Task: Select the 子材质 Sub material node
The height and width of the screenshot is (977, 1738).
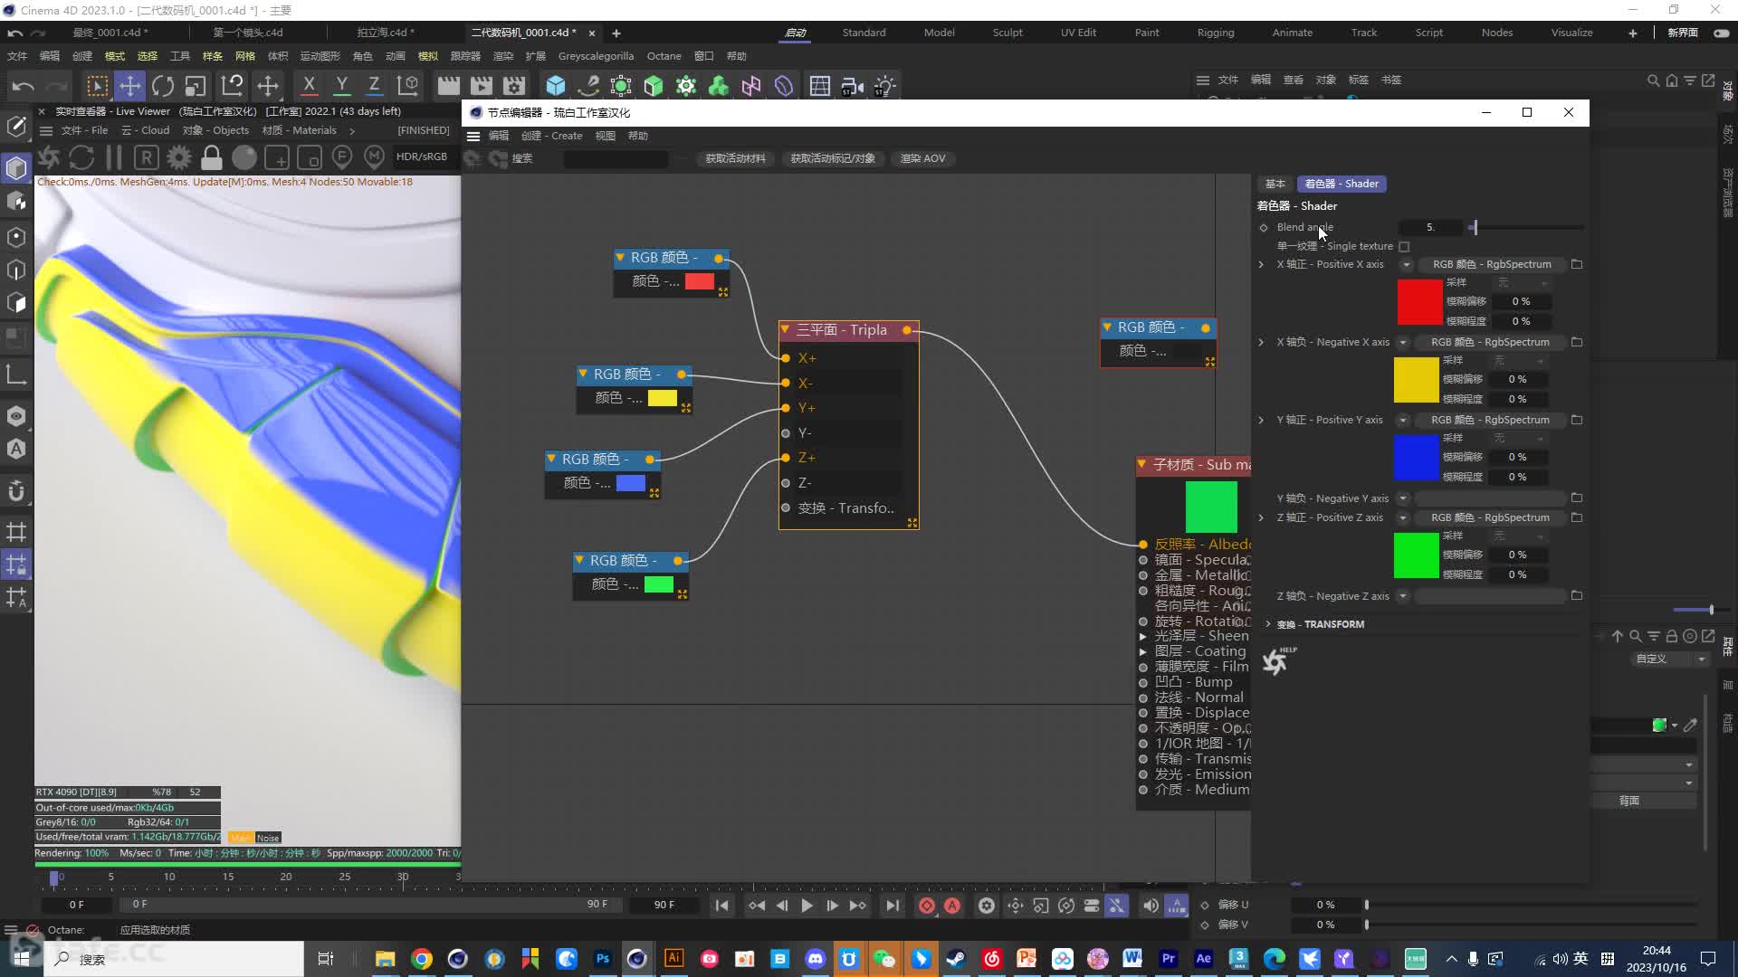Action: coord(1195,465)
